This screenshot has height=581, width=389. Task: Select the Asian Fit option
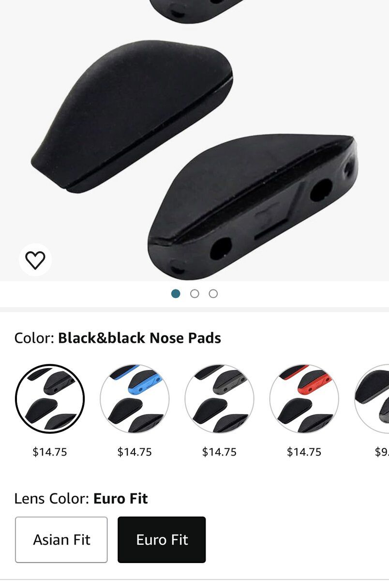coord(61,540)
